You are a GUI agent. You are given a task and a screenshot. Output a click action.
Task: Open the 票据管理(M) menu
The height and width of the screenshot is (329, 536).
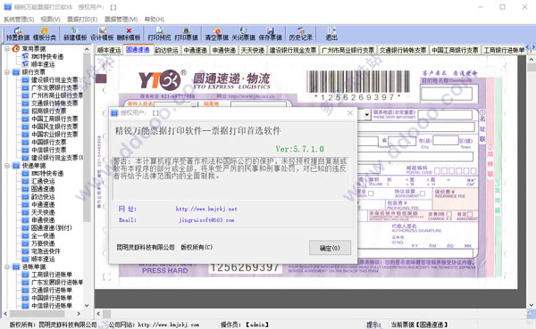tap(121, 19)
